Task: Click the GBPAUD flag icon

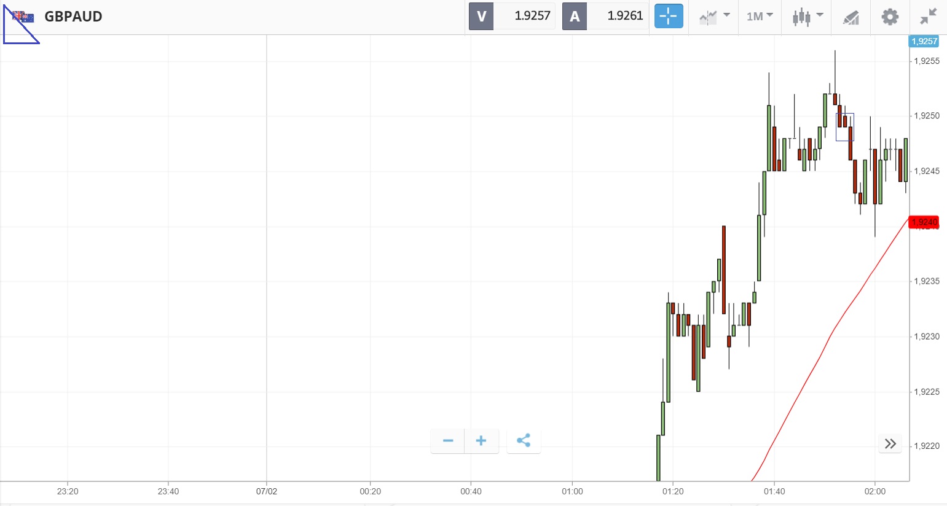Action: pos(23,17)
